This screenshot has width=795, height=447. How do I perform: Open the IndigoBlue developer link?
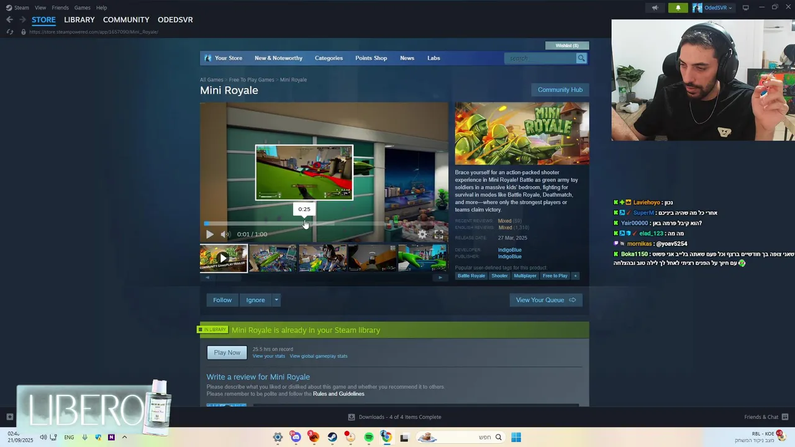[x=509, y=250]
